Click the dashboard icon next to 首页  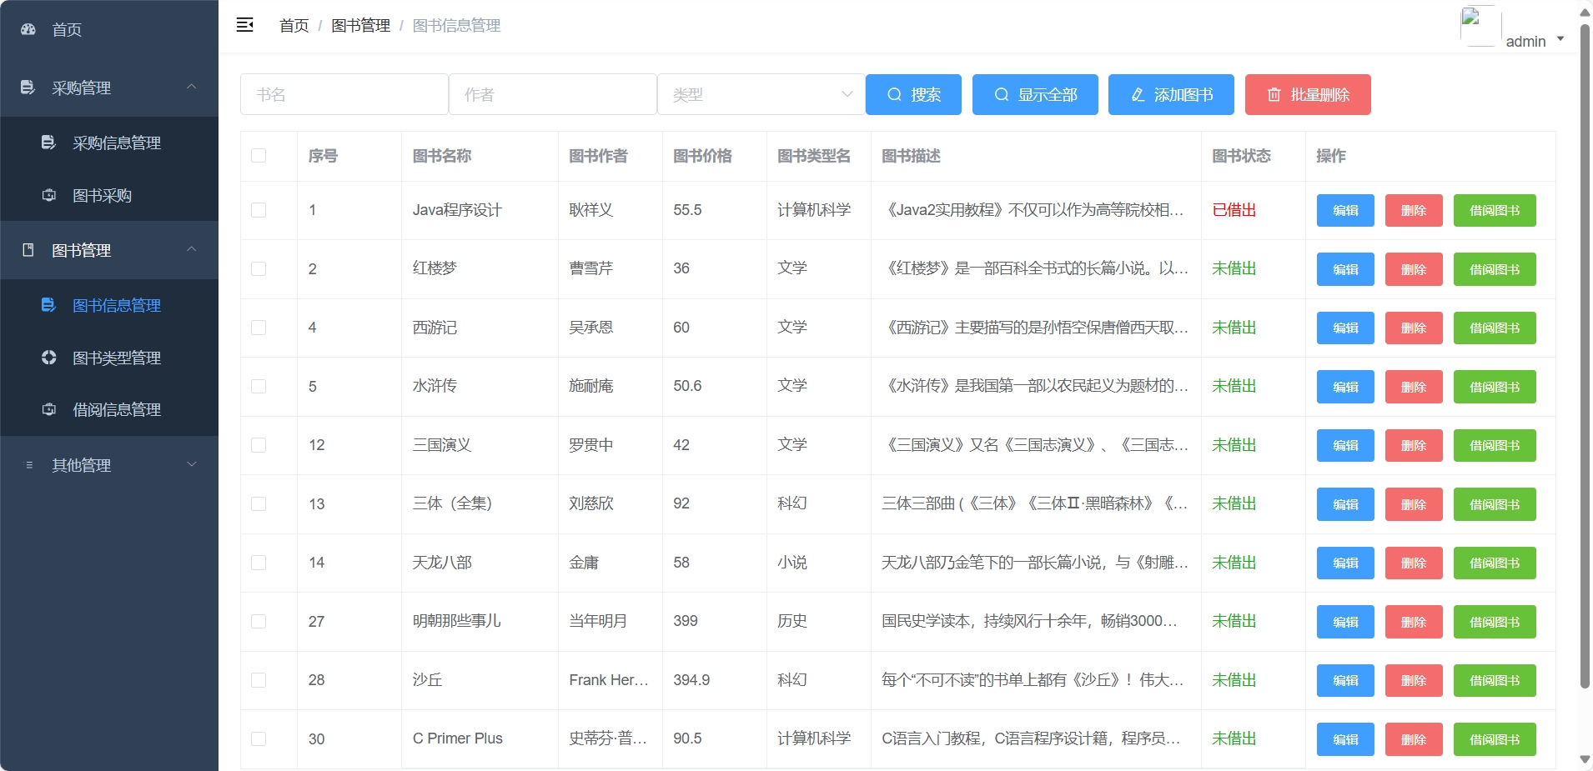click(x=28, y=29)
